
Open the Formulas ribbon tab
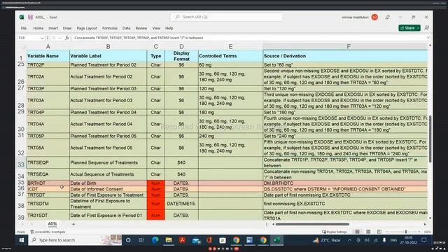tap(110, 28)
